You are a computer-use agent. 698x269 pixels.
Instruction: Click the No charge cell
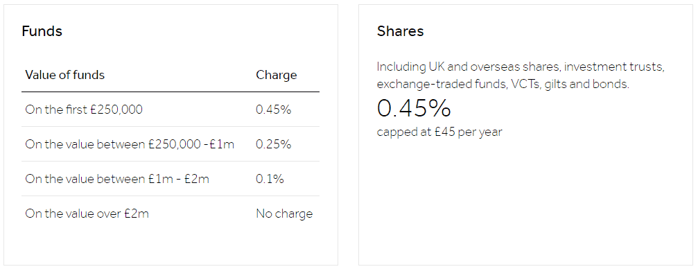(x=284, y=214)
